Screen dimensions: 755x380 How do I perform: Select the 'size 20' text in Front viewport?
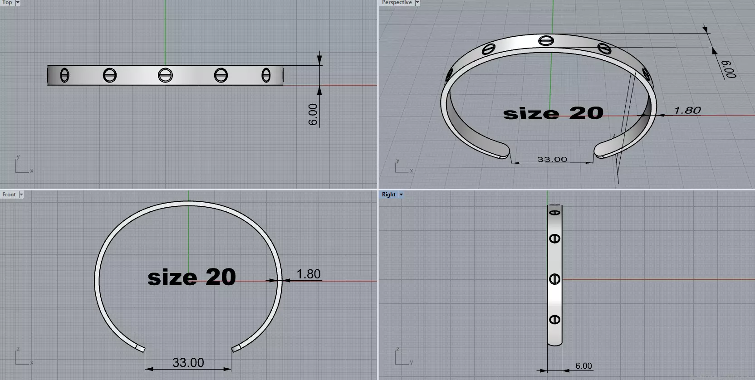pos(191,277)
